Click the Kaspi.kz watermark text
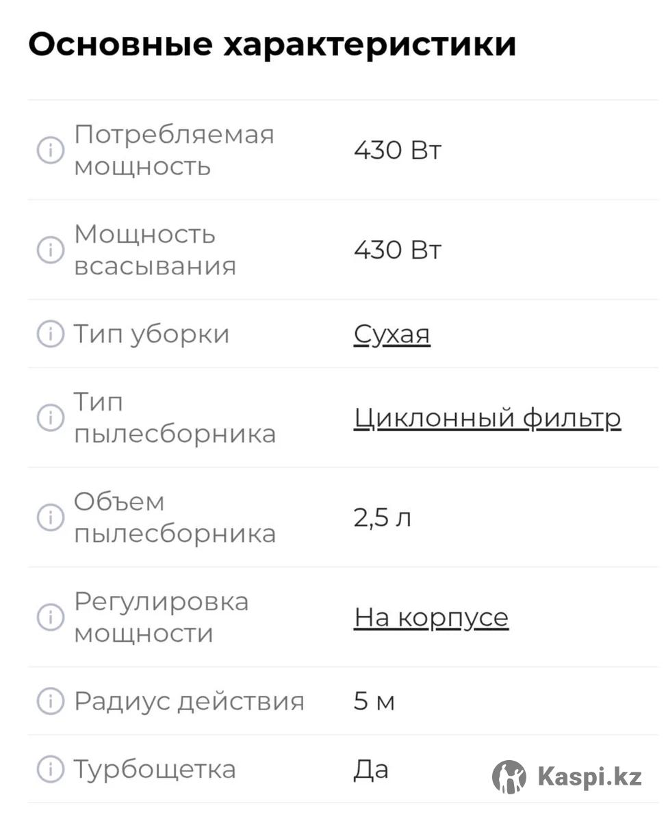666x821 pixels. [589, 777]
